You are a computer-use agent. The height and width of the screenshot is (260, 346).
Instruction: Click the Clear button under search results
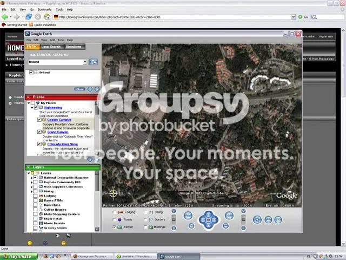tap(79, 89)
